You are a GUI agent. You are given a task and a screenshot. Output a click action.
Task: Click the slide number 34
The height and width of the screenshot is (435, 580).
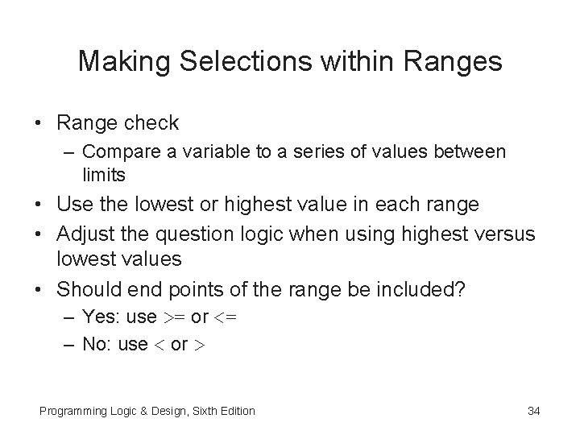coord(534,412)
